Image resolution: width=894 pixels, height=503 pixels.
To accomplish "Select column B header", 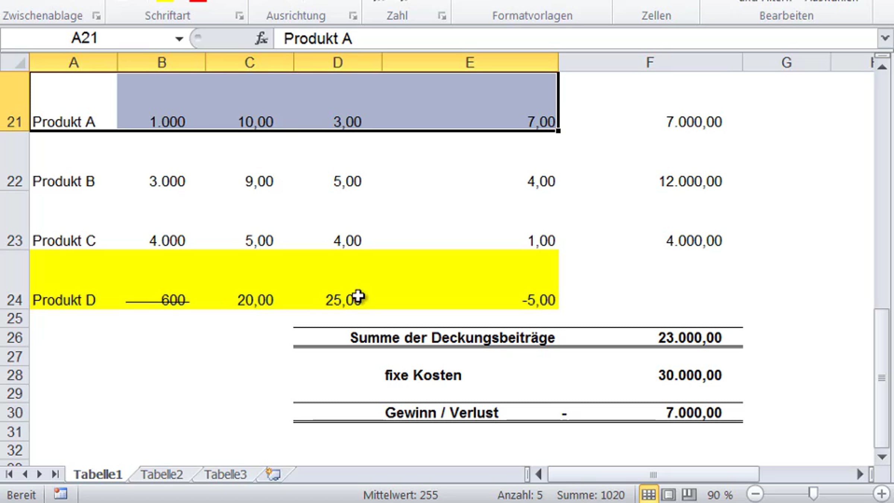I will point(161,63).
